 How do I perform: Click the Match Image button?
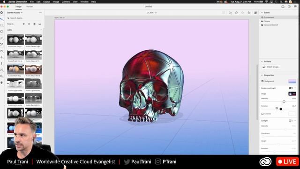(x=271, y=67)
